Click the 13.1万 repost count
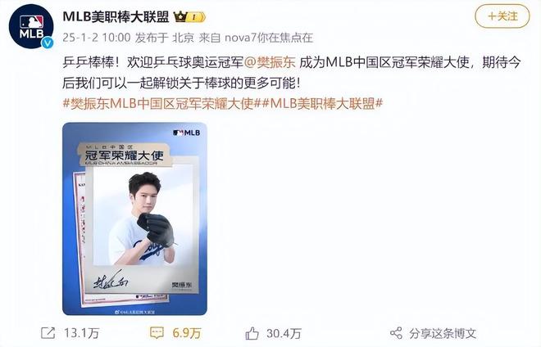The height and width of the screenshot is (347, 541). coord(81,333)
